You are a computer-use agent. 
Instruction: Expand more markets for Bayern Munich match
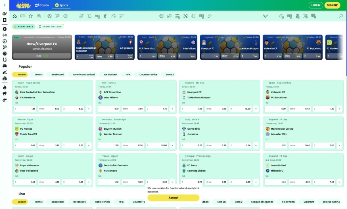coord(172,145)
